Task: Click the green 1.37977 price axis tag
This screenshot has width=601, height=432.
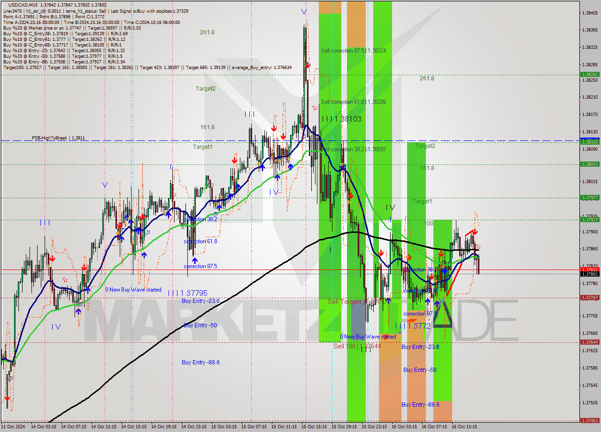Action: click(590, 198)
